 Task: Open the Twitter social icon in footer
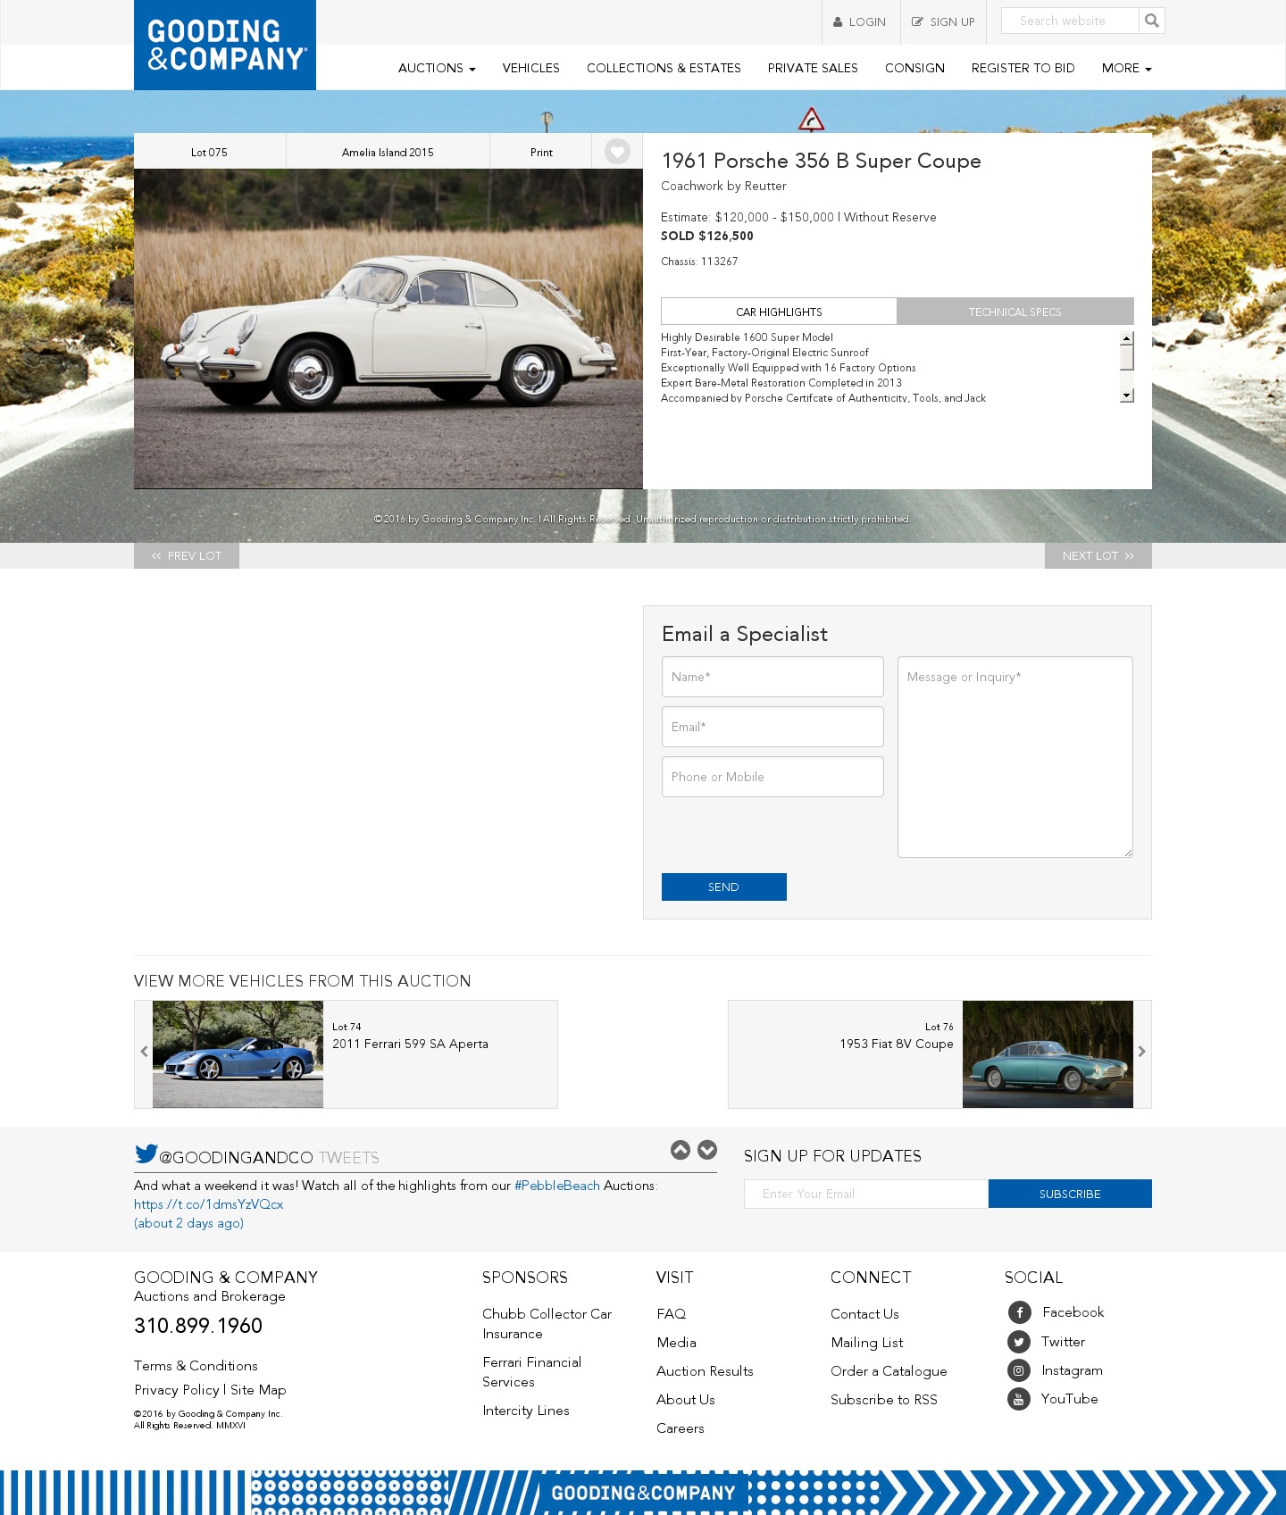tap(1019, 1342)
